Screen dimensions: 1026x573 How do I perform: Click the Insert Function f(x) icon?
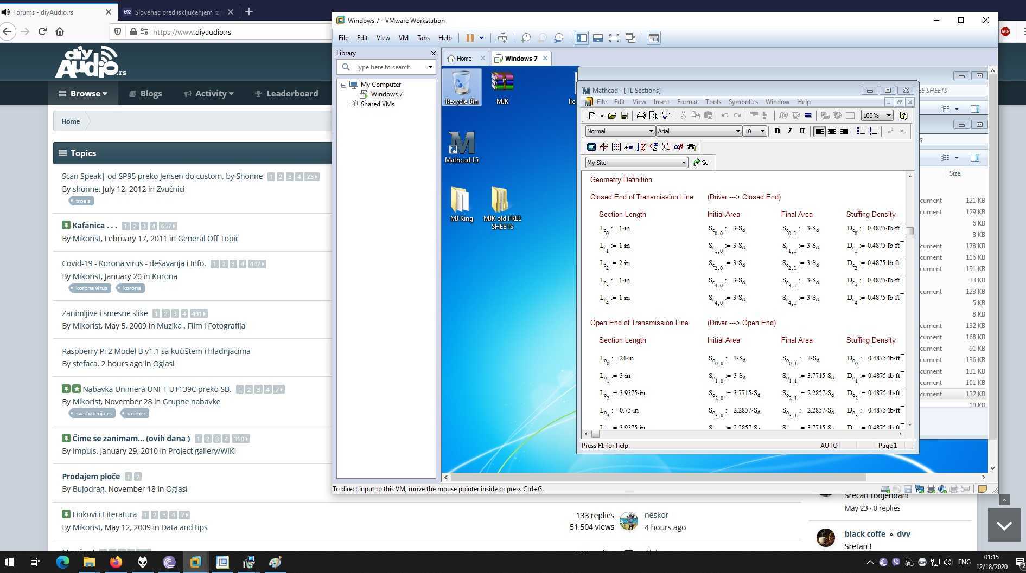coord(783,115)
